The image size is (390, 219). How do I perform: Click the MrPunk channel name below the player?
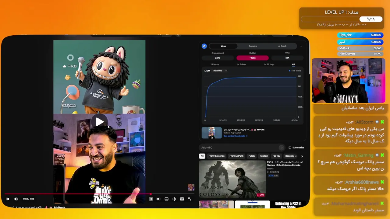pos(59,207)
